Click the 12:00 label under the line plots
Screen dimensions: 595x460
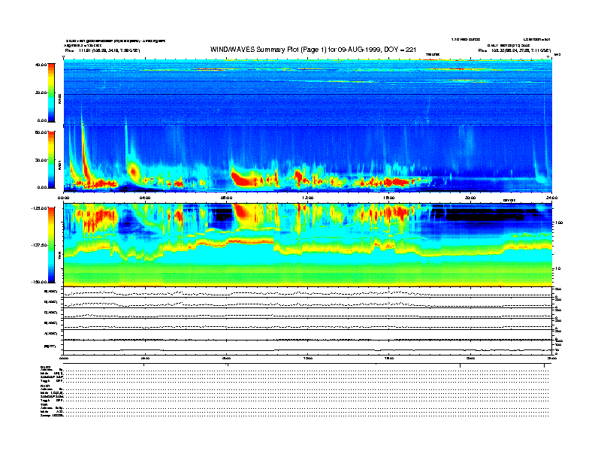pyautogui.click(x=308, y=358)
